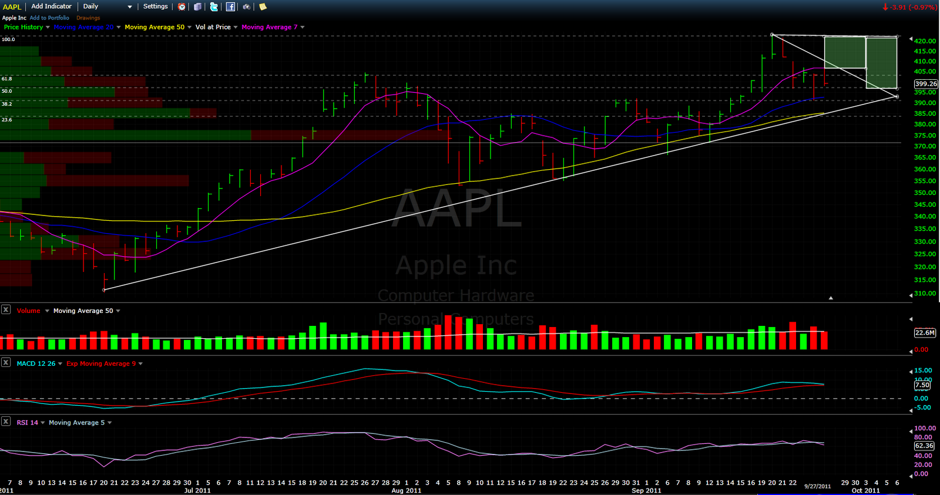This screenshot has width=940, height=495.
Task: Click the 7.50 MACD value label
Action: (x=922, y=385)
